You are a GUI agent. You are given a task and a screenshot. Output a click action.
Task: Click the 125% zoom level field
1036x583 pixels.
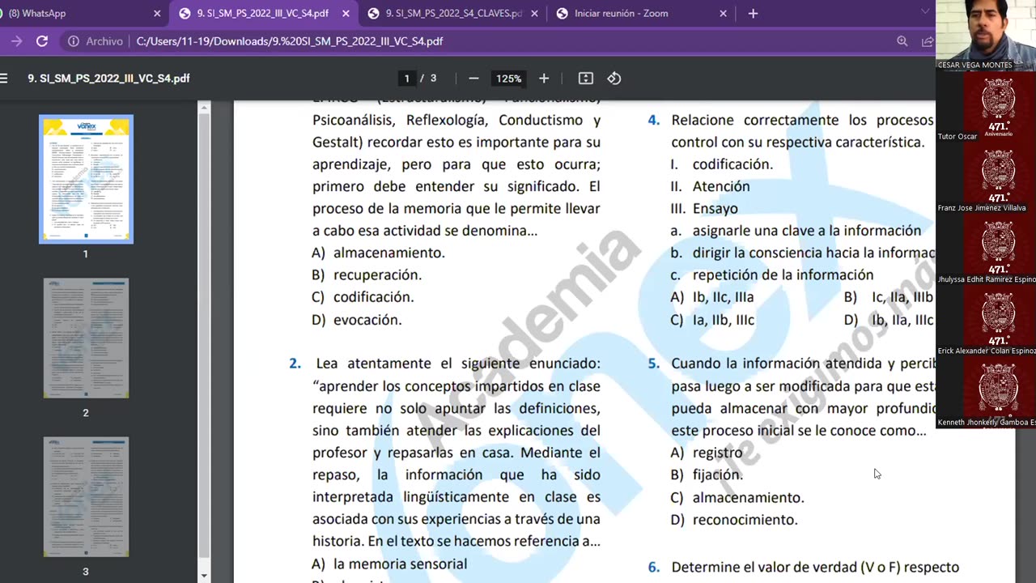[509, 79]
